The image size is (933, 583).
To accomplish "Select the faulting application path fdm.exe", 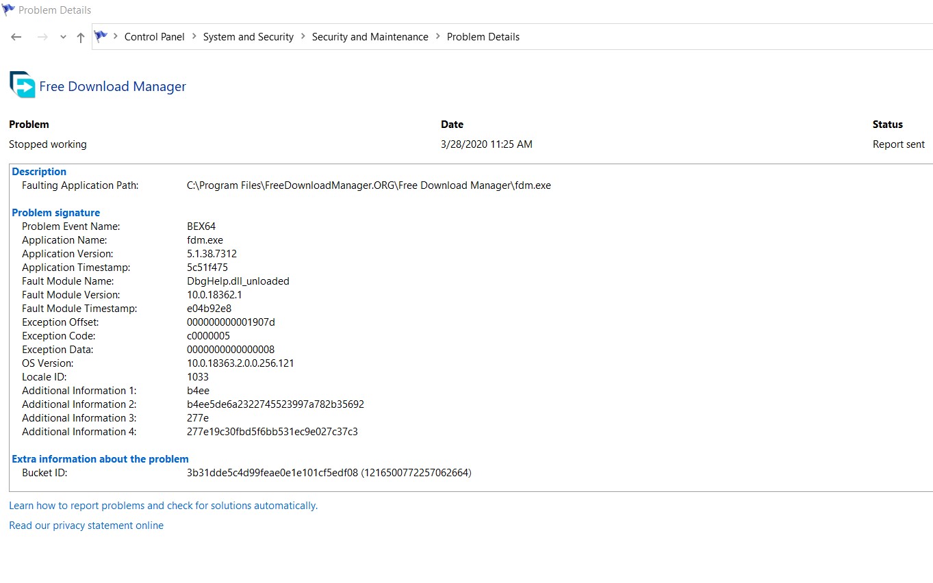I will [369, 185].
